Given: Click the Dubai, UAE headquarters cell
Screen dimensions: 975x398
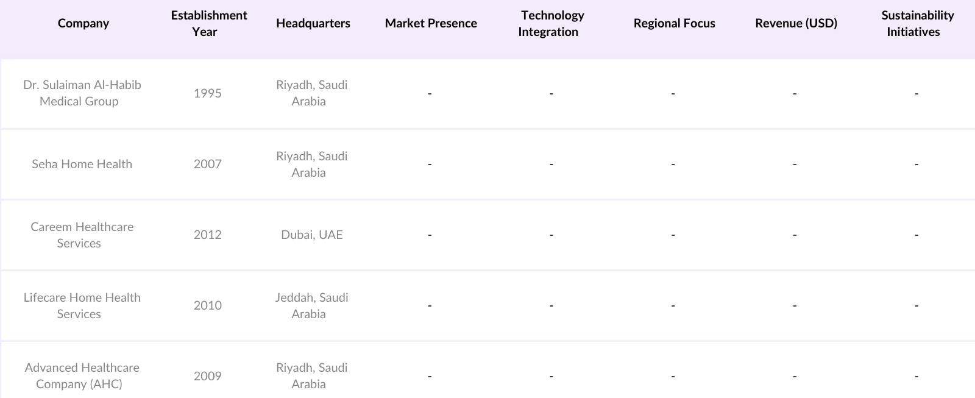Looking at the screenshot, I should [311, 235].
